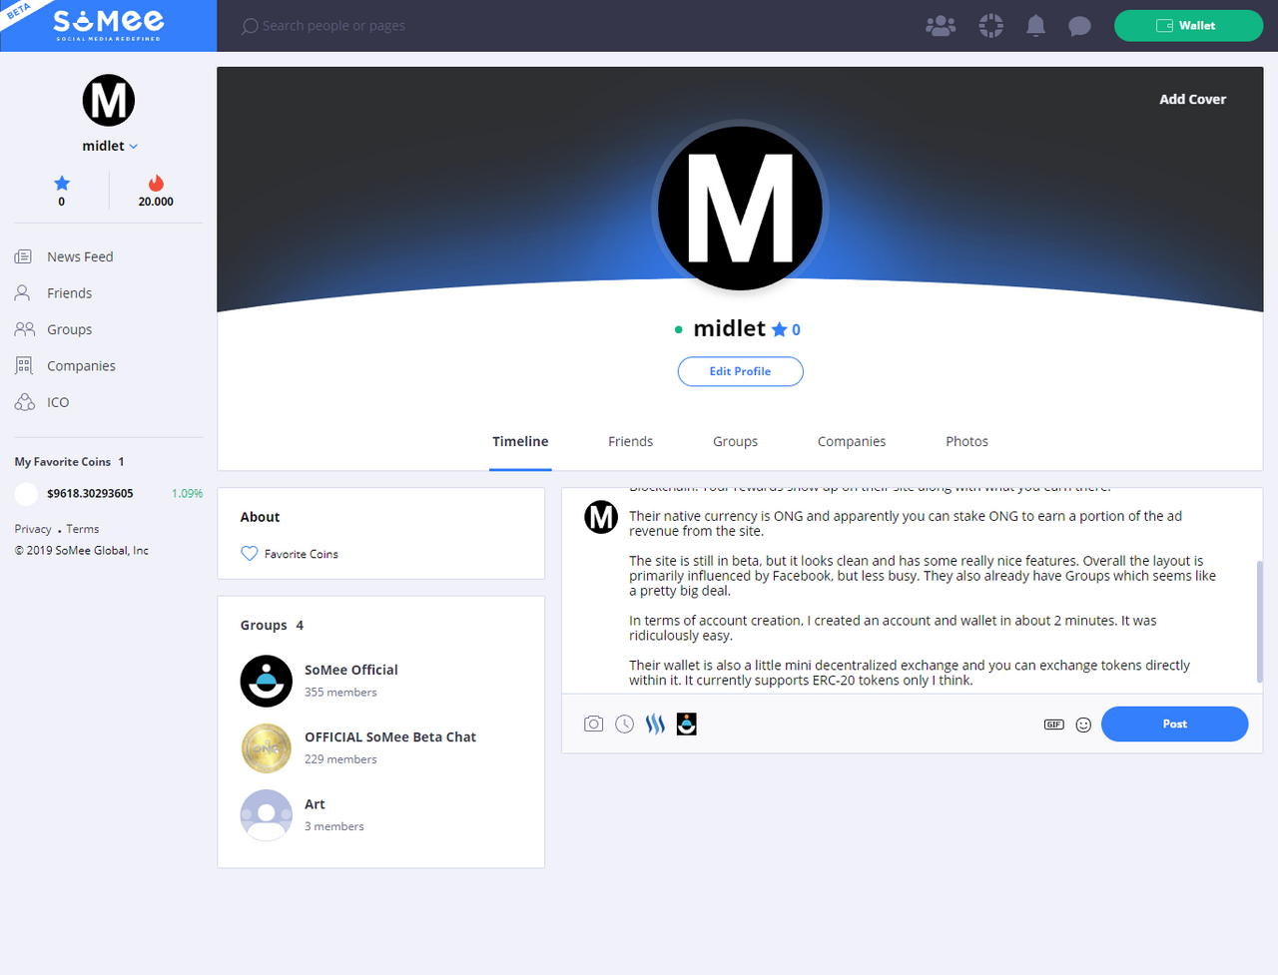
Task: Click the Friends sidebar person icon
Action: click(23, 292)
